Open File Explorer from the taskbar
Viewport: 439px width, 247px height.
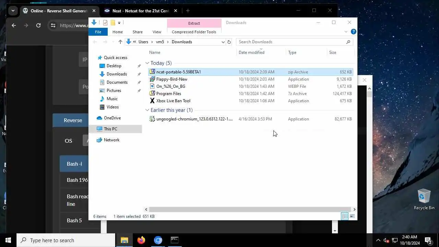pos(124,240)
